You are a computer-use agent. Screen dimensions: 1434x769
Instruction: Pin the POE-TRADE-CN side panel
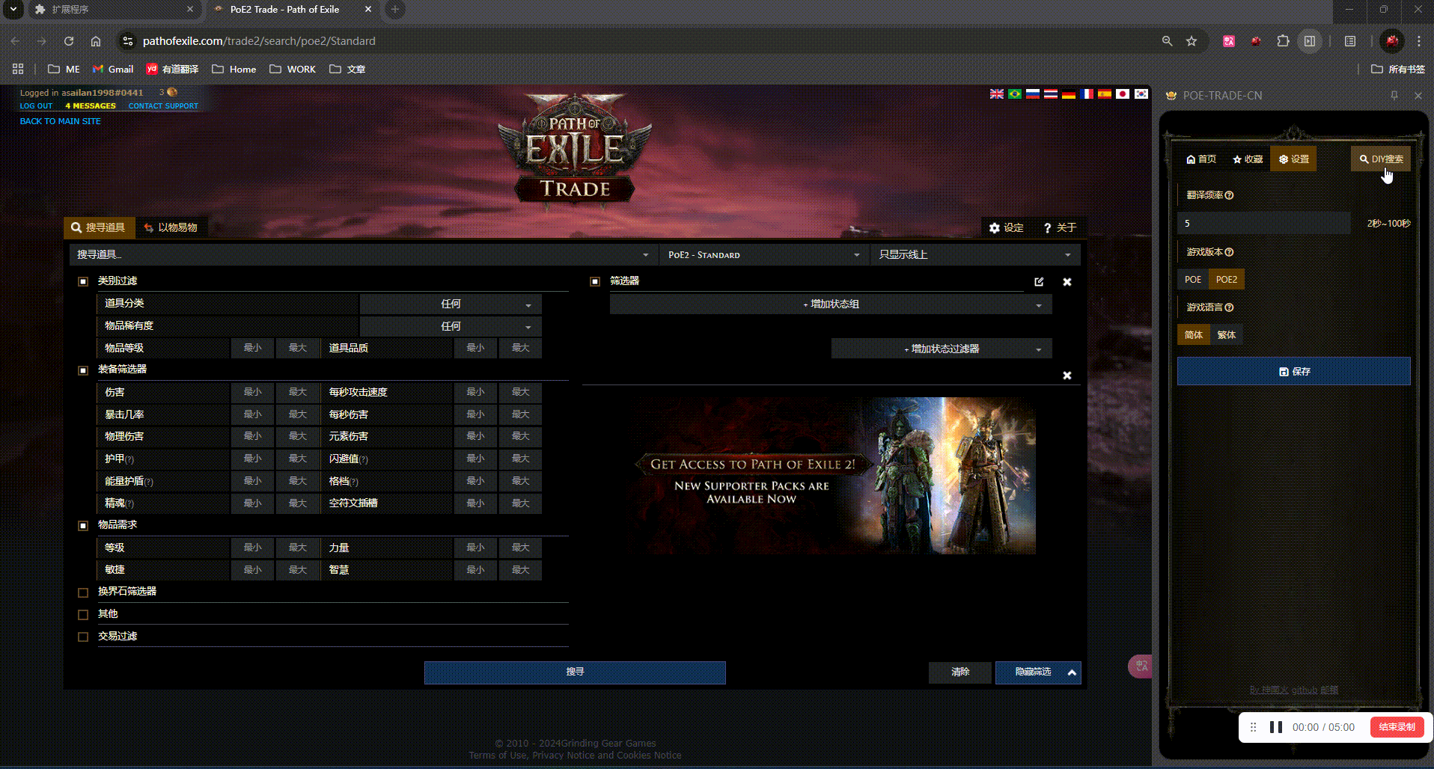coord(1394,96)
